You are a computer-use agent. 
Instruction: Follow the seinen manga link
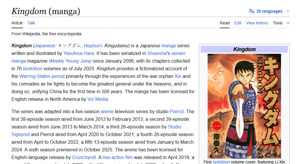(178, 53)
